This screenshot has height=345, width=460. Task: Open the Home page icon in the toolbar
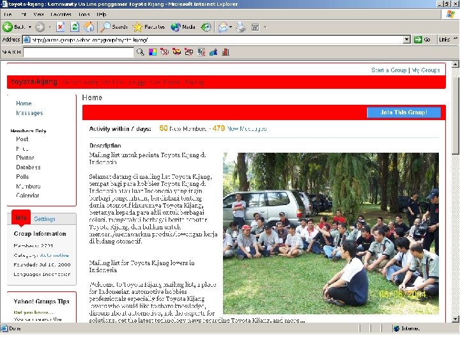pyautogui.click(x=89, y=27)
